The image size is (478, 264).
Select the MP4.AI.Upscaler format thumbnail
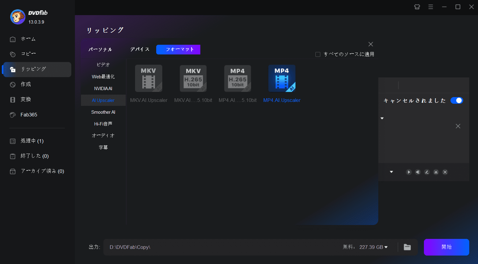(282, 78)
